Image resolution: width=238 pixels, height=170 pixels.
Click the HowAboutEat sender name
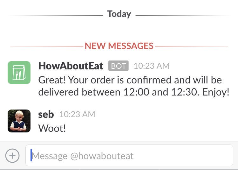71,66
